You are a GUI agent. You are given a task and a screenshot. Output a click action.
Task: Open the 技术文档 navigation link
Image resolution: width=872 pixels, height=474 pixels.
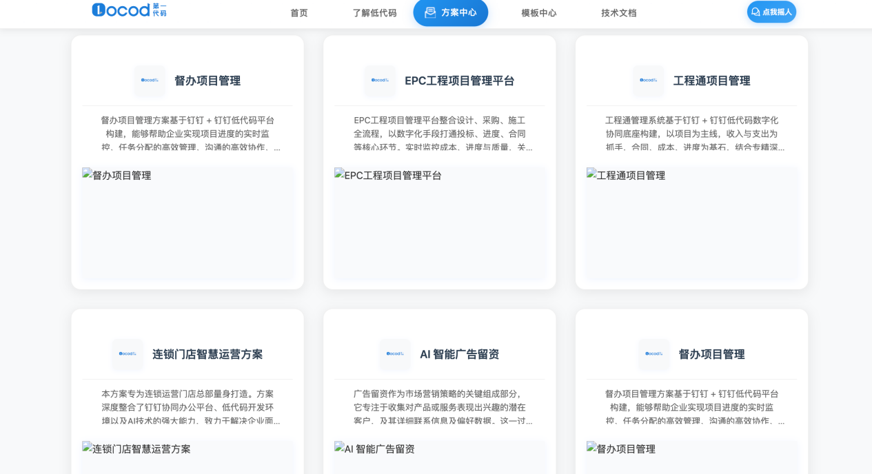618,12
